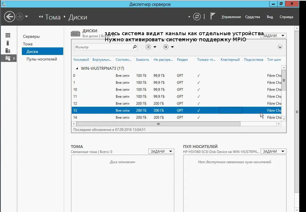The width and height of the screenshot is (306, 212).
Task: Expand the arrow next to list options icon
Action: pyautogui.click(x=155, y=47)
